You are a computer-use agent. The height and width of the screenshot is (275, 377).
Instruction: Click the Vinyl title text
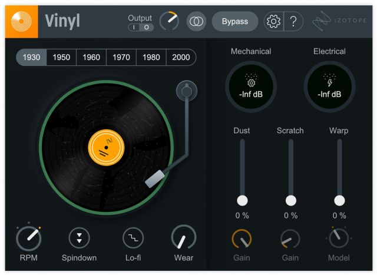click(62, 22)
